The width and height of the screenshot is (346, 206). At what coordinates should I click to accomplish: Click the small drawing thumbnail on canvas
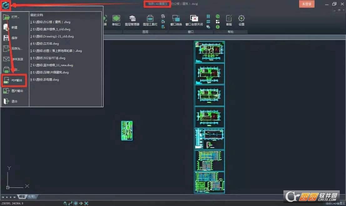127,130
